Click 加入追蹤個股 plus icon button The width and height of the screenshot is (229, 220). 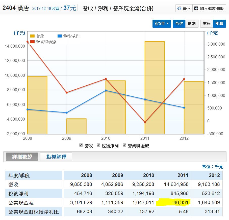point(209,8)
